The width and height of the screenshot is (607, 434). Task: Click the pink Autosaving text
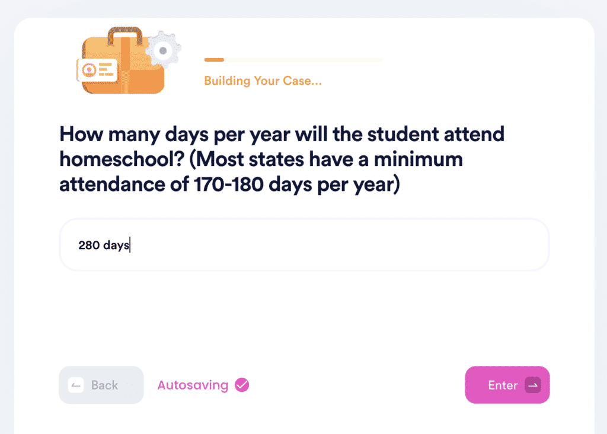click(x=193, y=385)
